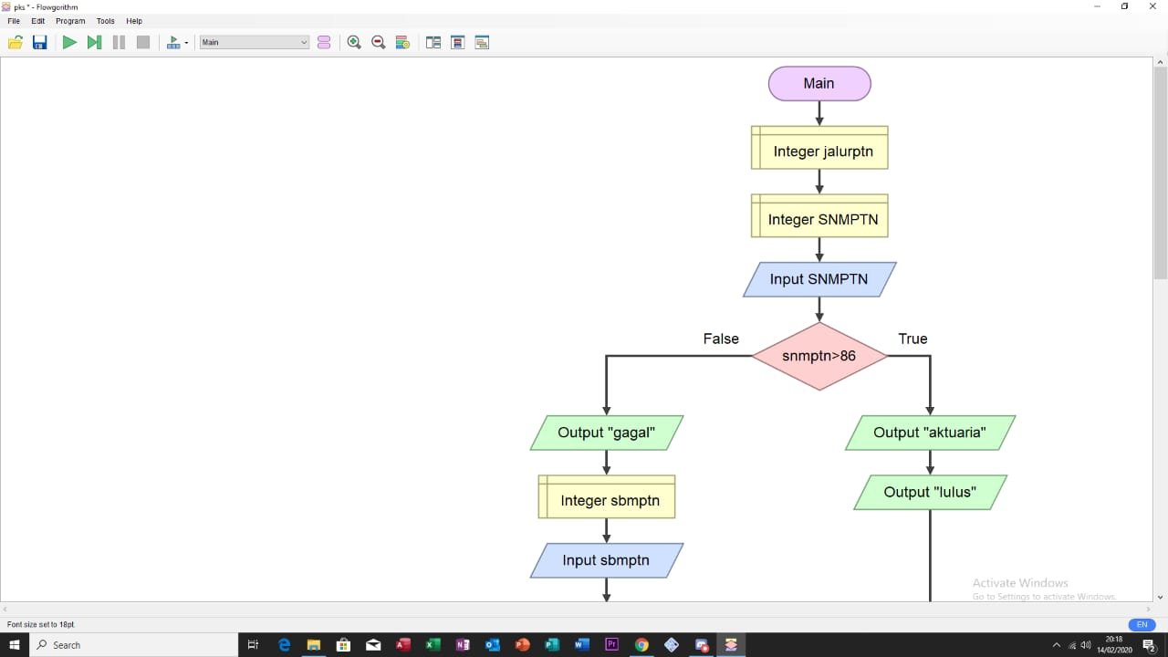This screenshot has height=657, width=1168.
Task: Step through the program with the Step icon
Action: [x=94, y=42]
